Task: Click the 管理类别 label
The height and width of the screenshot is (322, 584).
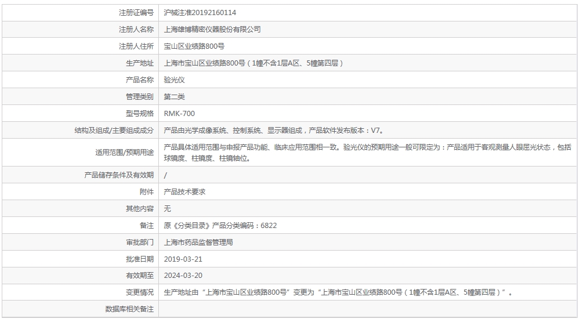Action: 140,96
